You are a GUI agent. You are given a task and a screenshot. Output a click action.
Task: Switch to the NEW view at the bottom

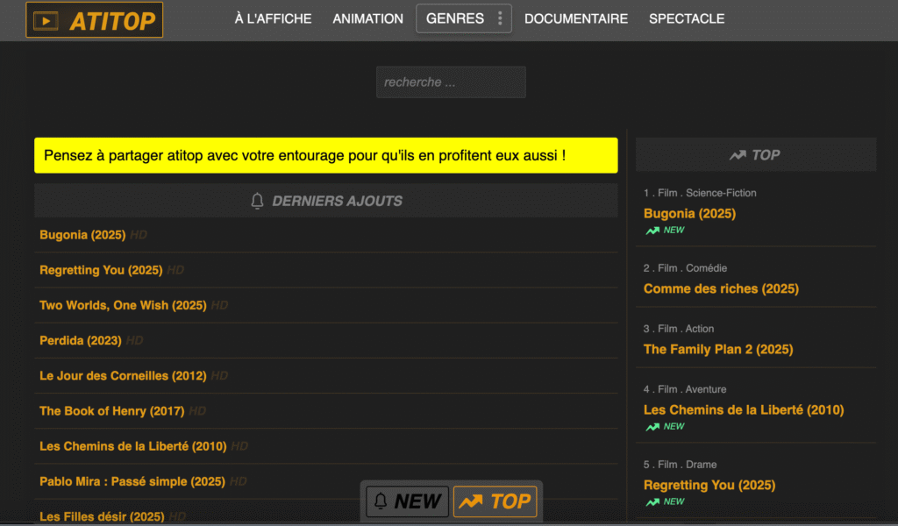point(406,501)
